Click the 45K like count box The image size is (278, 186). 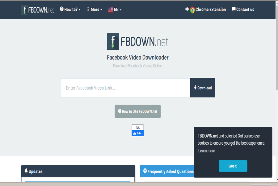click(x=137, y=127)
